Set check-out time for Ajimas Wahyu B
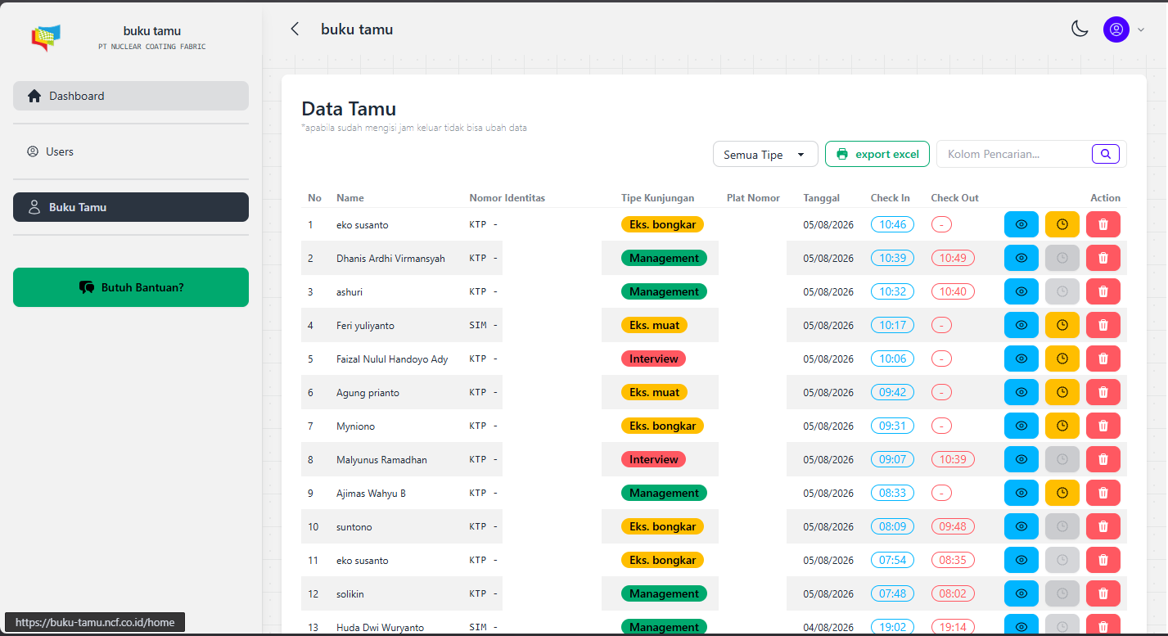Screen dimensions: 1168x636 pos(1062,493)
